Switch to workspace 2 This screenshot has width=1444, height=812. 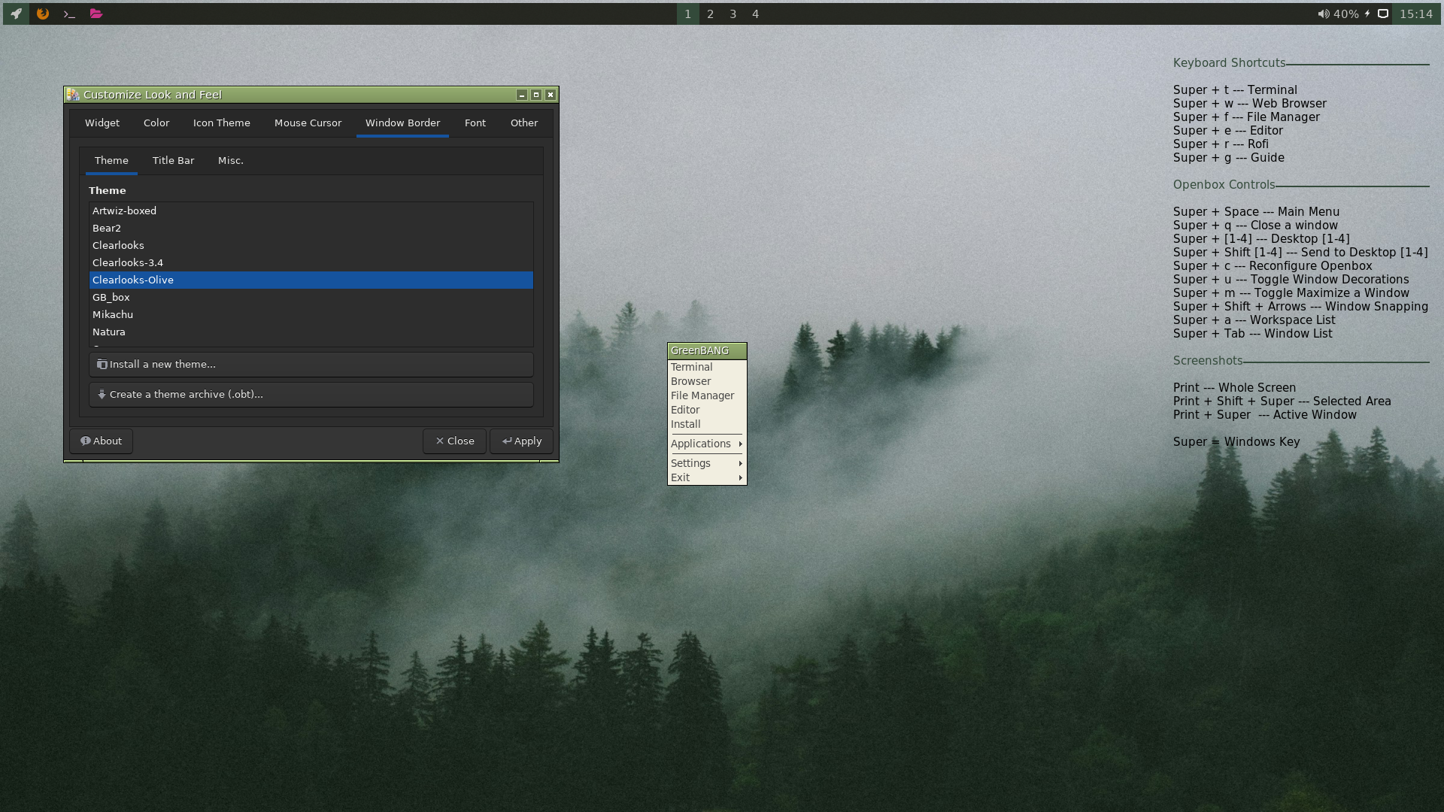[x=710, y=14]
